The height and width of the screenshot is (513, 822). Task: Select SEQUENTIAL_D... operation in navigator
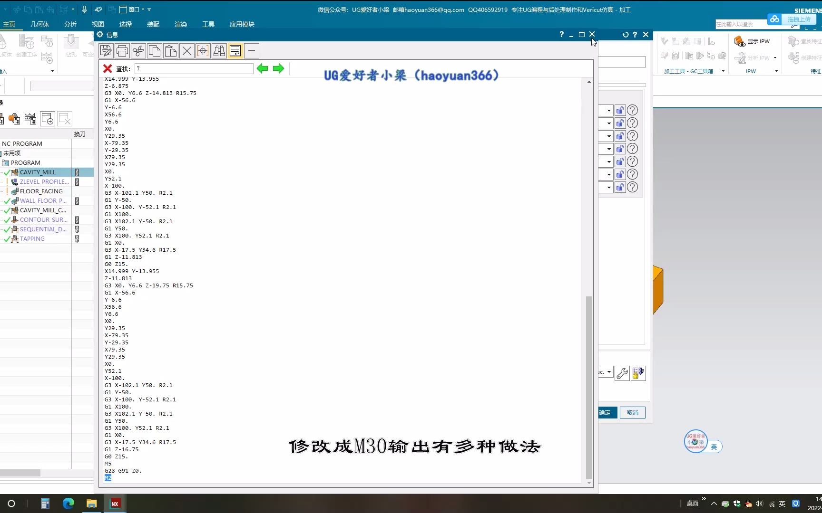click(x=43, y=229)
